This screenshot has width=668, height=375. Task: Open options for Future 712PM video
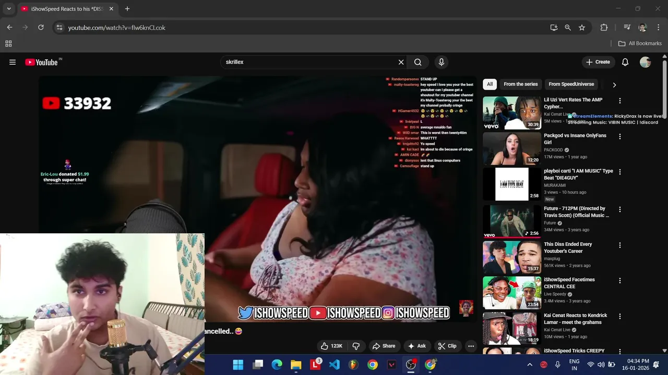pyautogui.click(x=620, y=209)
